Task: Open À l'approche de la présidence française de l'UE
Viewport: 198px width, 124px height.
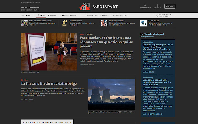Action: pyautogui.click(x=47, y=122)
